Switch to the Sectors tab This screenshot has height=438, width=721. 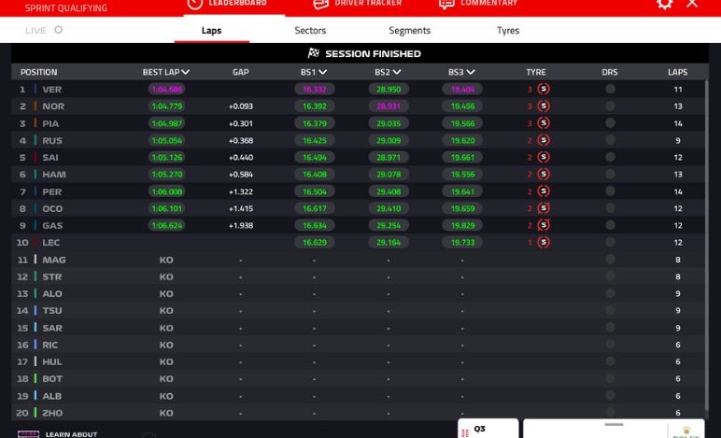pyautogui.click(x=310, y=31)
